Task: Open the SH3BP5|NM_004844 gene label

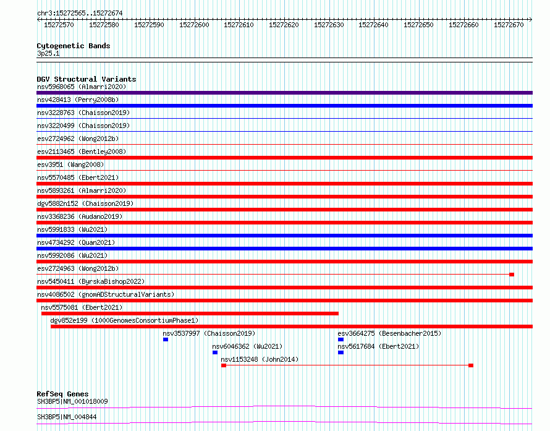Action: click(x=67, y=417)
